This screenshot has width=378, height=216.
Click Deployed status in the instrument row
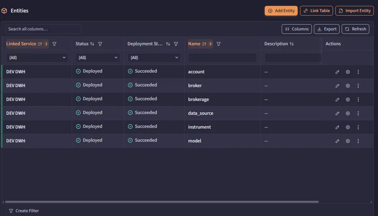click(89, 126)
